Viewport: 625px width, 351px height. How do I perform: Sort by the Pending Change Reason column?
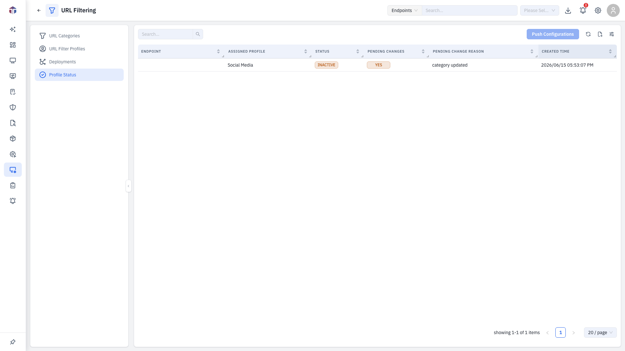pos(532,51)
